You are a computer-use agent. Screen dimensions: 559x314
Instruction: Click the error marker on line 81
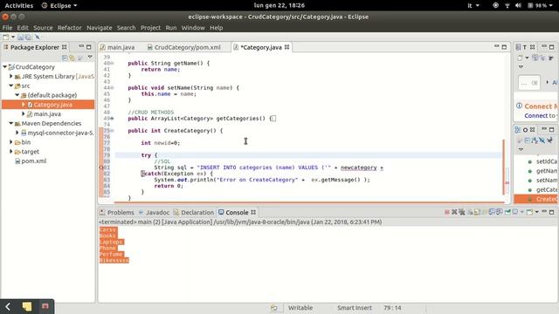[101, 167]
